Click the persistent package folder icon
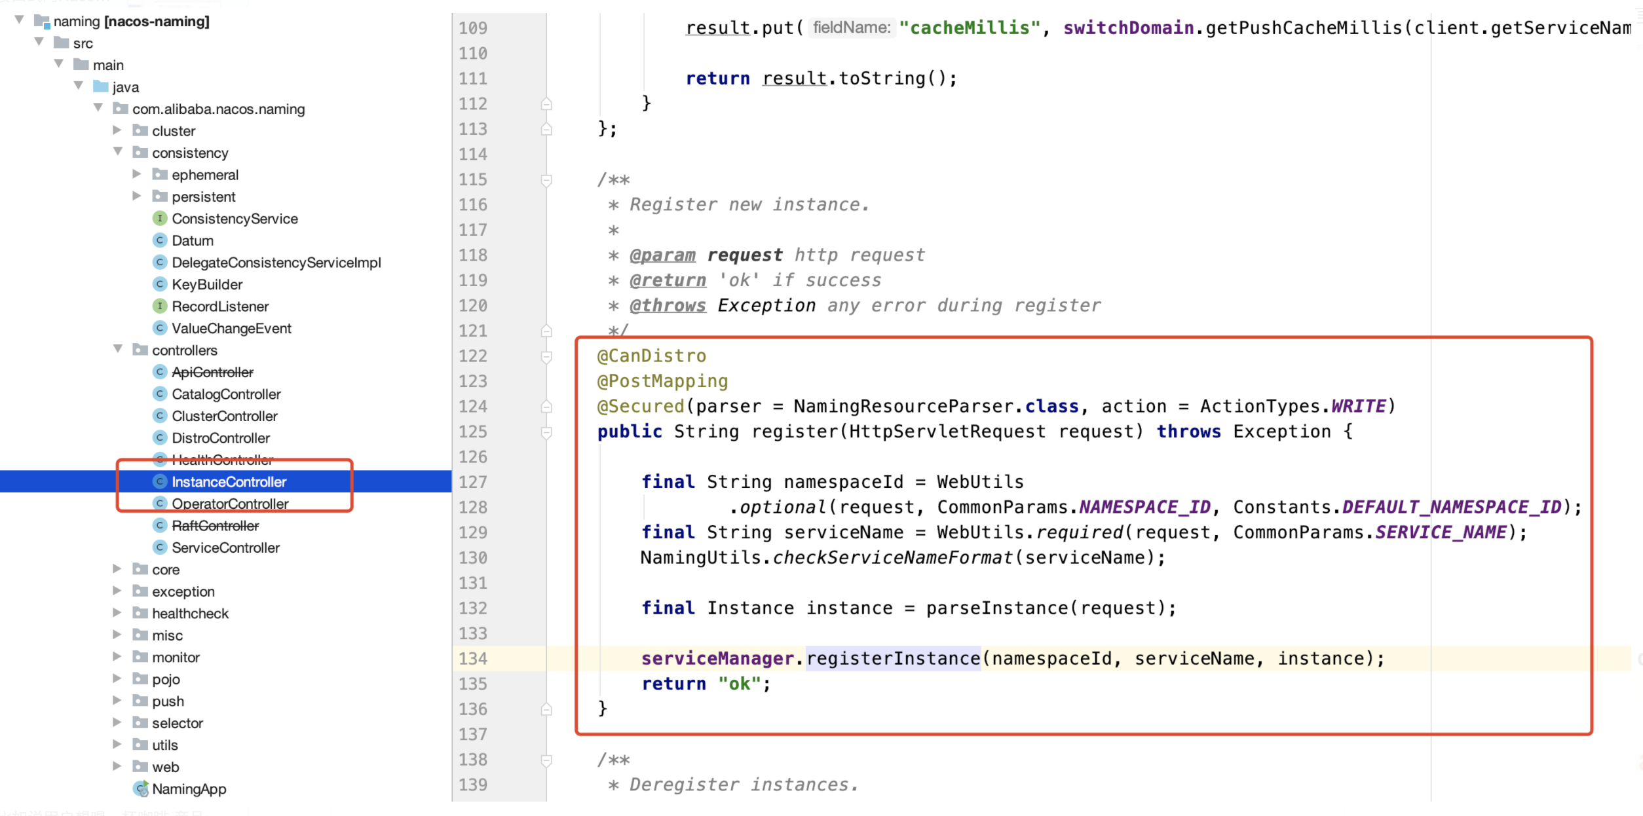This screenshot has width=1643, height=816. (160, 196)
